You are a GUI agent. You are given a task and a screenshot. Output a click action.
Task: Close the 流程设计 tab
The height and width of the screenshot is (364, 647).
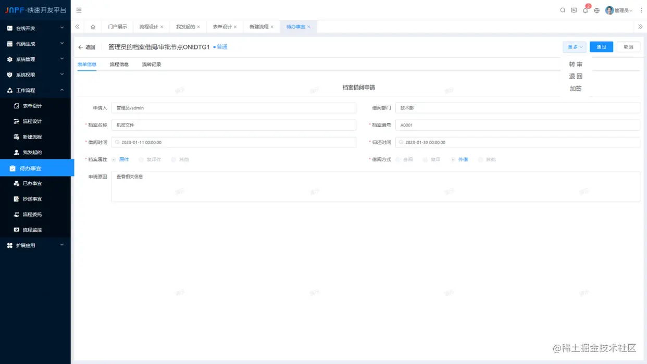point(161,27)
